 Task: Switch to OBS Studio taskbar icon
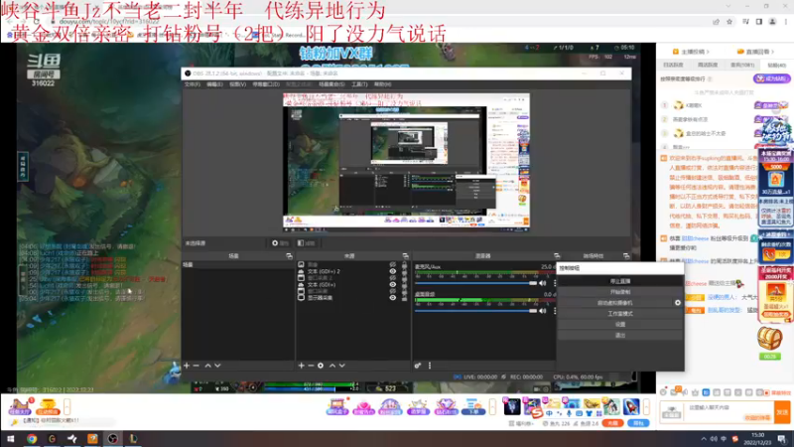tap(112, 439)
